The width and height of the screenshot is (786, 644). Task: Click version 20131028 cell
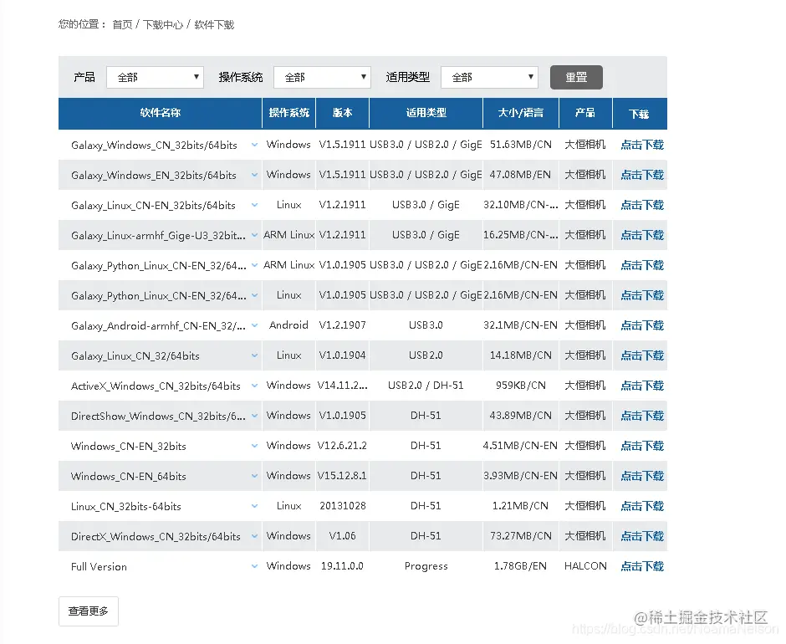click(x=342, y=506)
